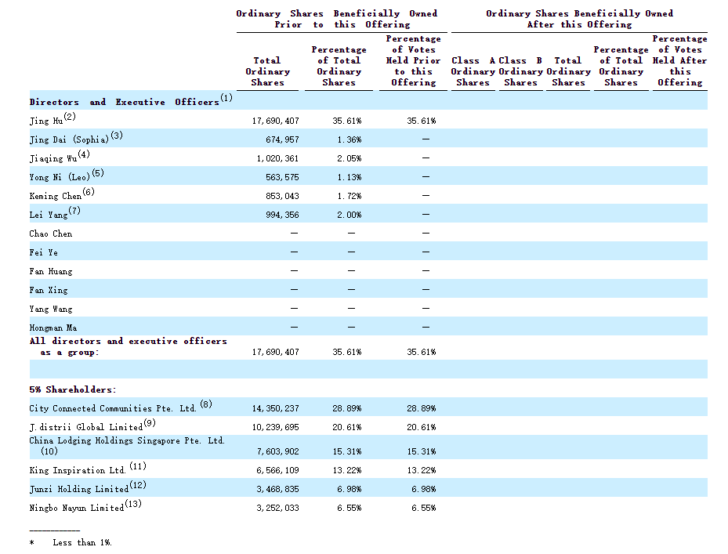Click the value '10,239,695'
Image resolution: width=728 pixels, height=554 pixels.
(275, 427)
